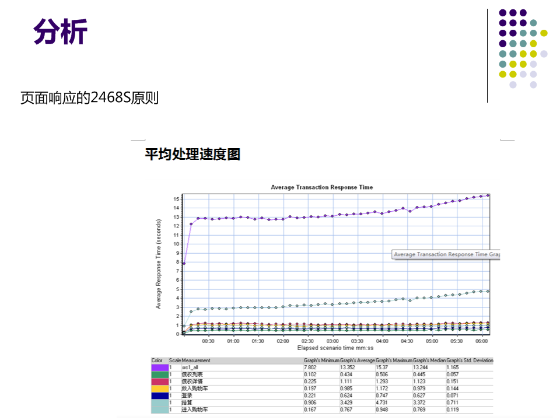The width and height of the screenshot is (560, 420).
Task: Click the heading 平均处理速度图
Action: [192, 154]
